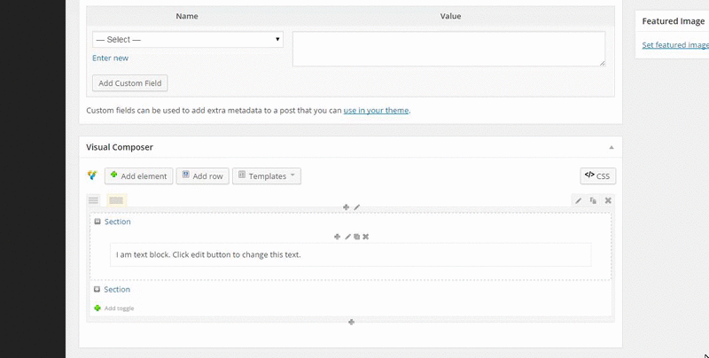Screen dimensions: 709x358
Task: Expand the second Section toggle
Action: tap(97, 290)
